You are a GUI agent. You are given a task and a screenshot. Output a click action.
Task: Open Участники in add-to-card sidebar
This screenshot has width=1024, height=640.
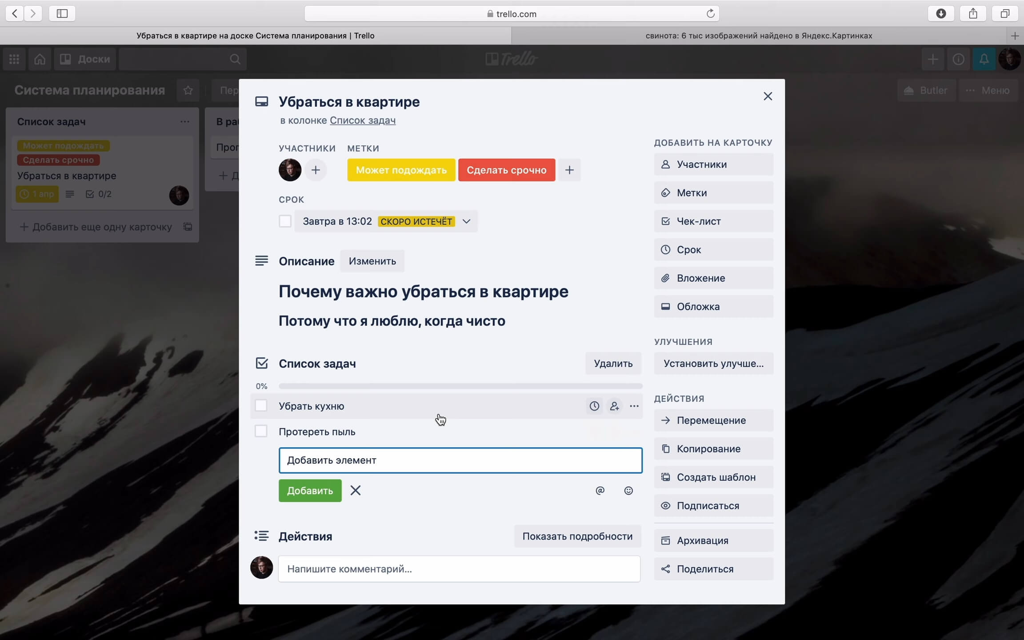coord(713,164)
